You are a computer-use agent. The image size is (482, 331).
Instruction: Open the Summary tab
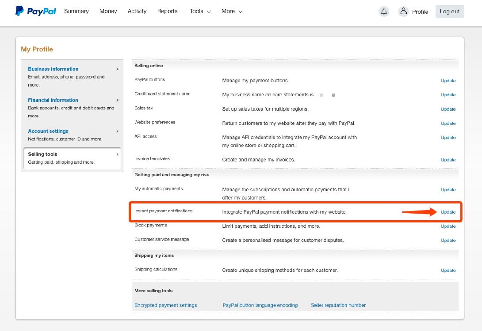click(76, 11)
